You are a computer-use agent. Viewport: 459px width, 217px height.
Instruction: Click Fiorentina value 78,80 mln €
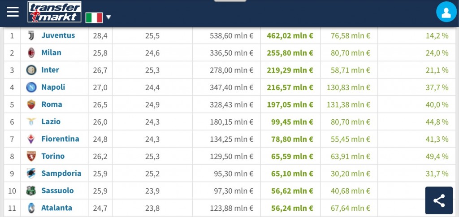pyautogui.click(x=292, y=139)
